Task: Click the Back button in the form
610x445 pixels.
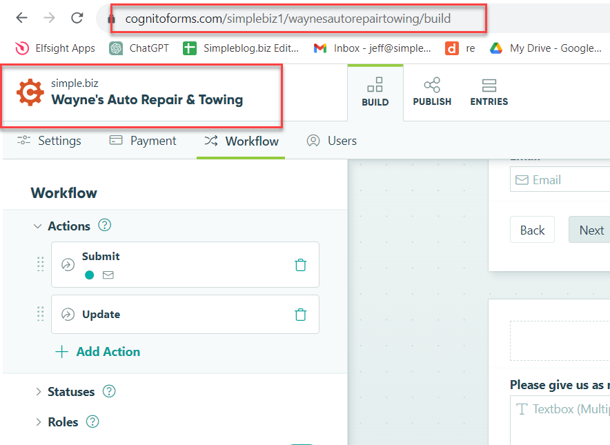Action: [532, 230]
